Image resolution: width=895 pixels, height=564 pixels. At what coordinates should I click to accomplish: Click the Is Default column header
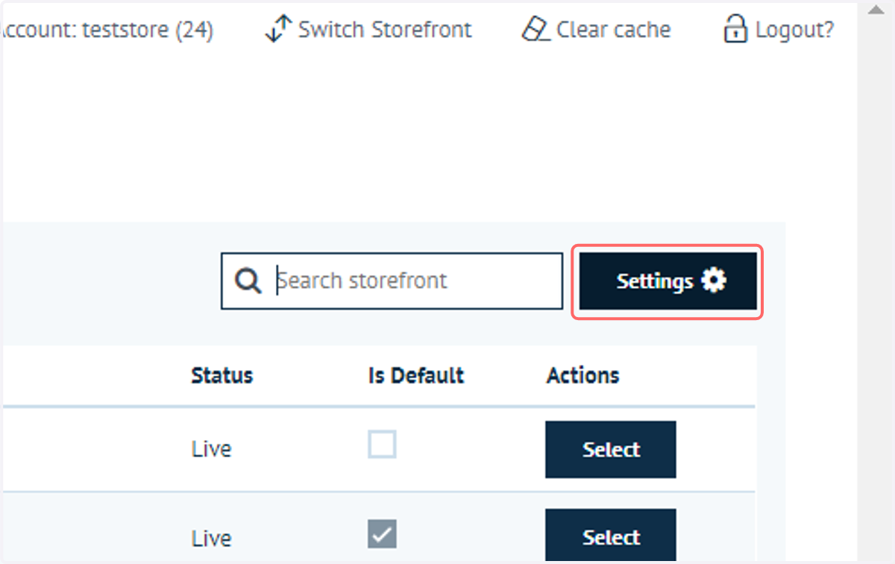coord(416,375)
